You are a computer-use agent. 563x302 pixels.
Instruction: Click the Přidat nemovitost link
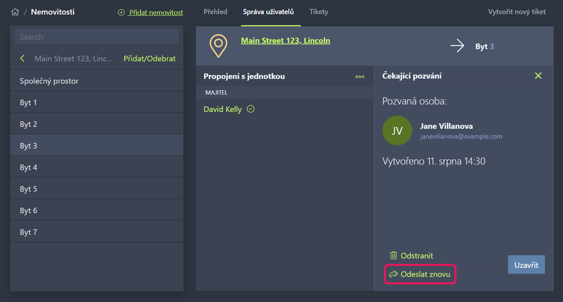(156, 13)
